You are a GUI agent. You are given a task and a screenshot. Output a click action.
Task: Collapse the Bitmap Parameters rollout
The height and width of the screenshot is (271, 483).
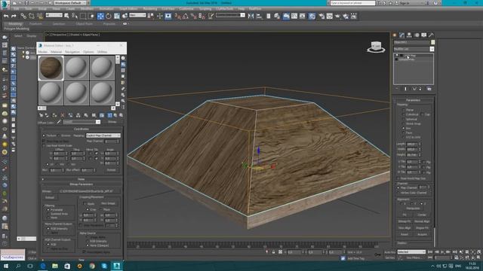[82, 184]
